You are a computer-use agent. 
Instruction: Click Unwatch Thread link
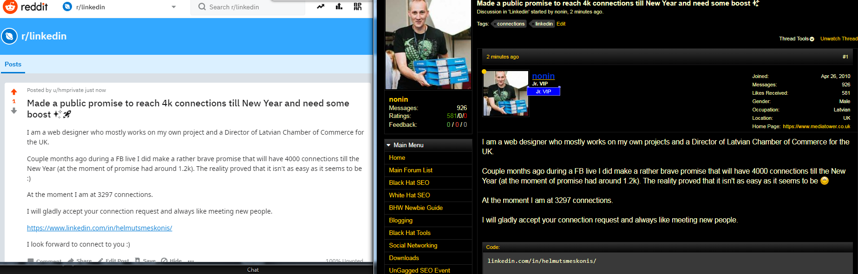pyautogui.click(x=838, y=39)
